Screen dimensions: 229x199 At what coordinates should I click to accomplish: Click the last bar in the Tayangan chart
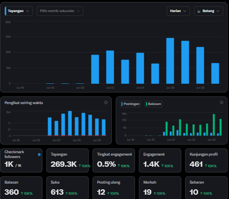pos(215,73)
